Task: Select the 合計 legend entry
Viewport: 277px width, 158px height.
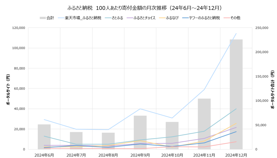Action: pyautogui.click(x=47, y=18)
